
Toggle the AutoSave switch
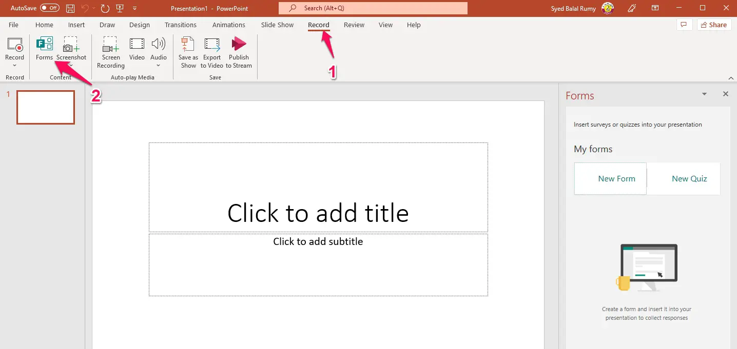tap(50, 8)
